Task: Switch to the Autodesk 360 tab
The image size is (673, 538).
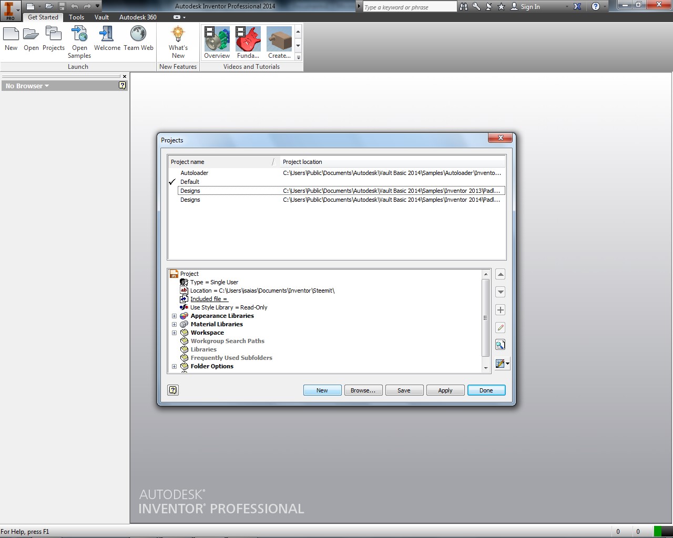Action: (x=138, y=17)
